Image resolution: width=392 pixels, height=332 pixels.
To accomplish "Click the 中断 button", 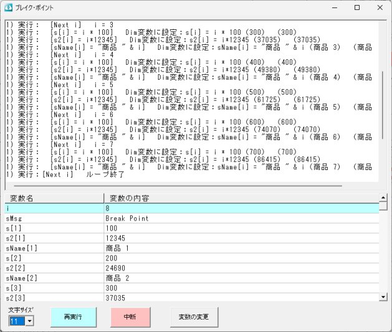I will [x=130, y=317].
